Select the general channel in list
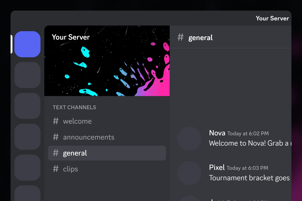Screen dimensions: 302x201 (107, 153)
